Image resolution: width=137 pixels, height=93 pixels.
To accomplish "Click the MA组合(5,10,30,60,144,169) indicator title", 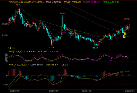I will [x=25, y=2].
